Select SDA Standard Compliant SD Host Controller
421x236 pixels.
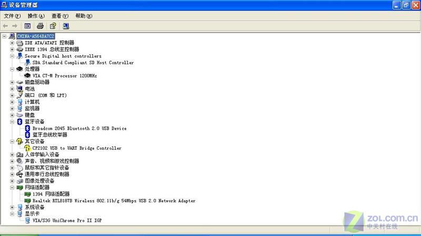click(83, 63)
